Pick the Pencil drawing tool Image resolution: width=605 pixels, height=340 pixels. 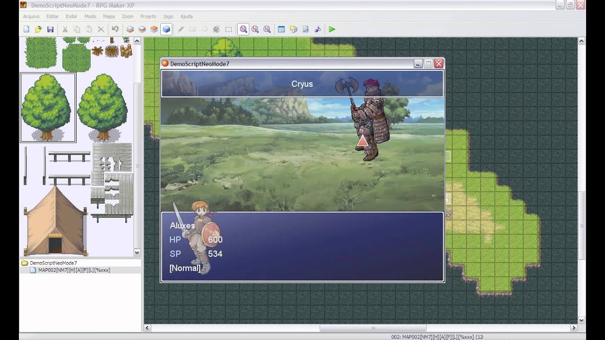tap(181, 29)
